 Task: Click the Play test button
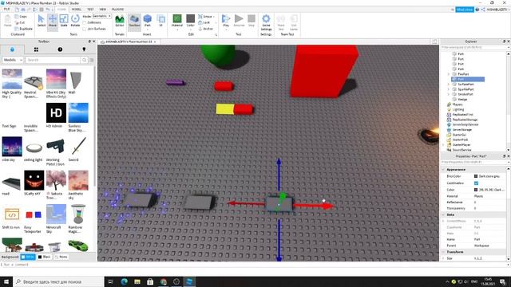(226, 21)
